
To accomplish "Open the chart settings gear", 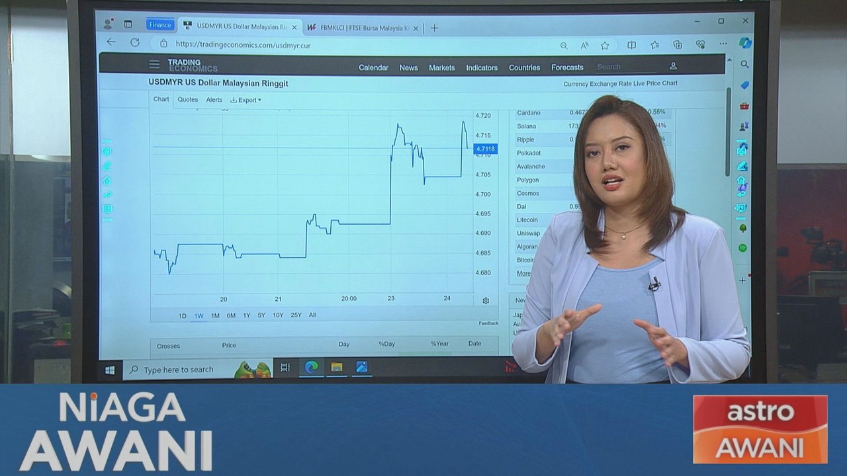I will click(486, 300).
